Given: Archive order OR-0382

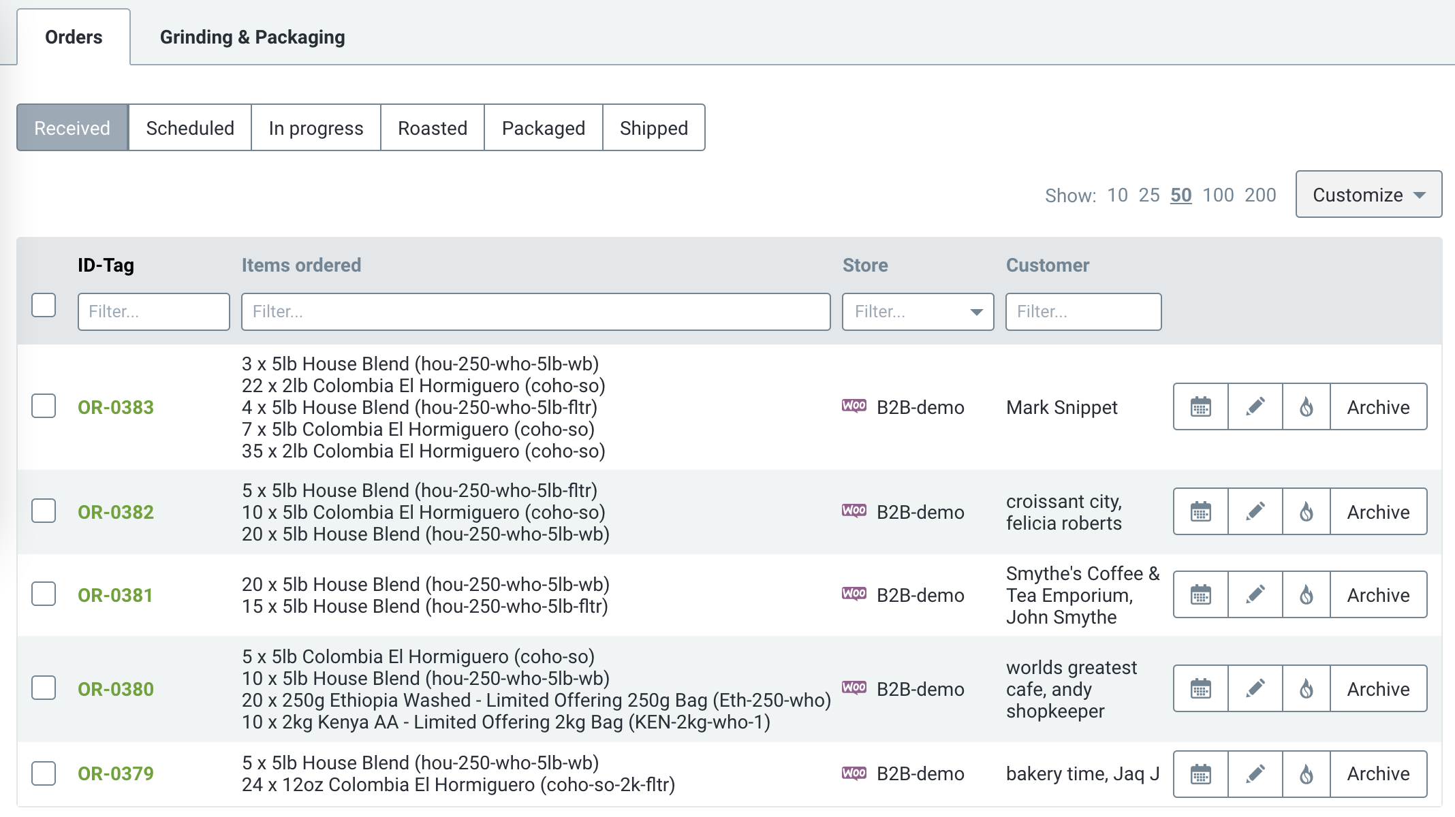Looking at the screenshot, I should pos(1379,512).
